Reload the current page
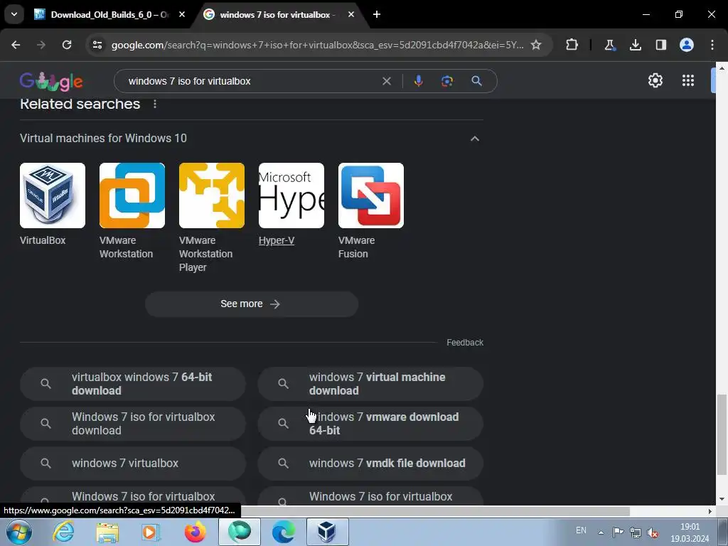 click(67, 45)
